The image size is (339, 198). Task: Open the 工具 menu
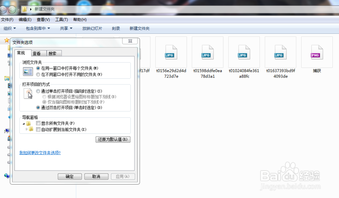(61, 19)
